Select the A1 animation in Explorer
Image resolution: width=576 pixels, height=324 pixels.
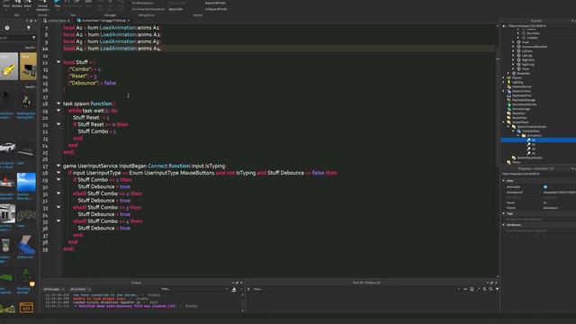pyautogui.click(x=538, y=140)
